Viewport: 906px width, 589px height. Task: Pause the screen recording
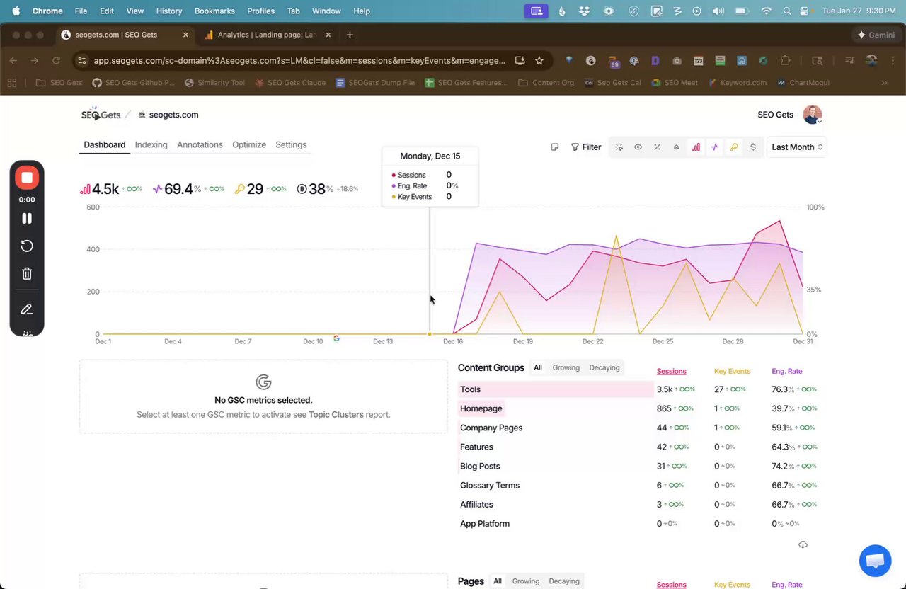click(27, 219)
